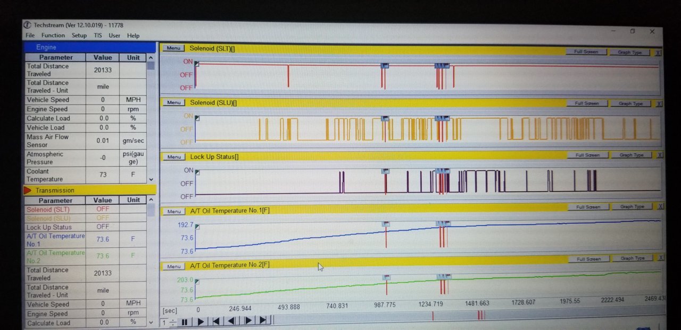The width and height of the screenshot is (681, 330).
Task: Step back one frame
Action: [x=232, y=321]
